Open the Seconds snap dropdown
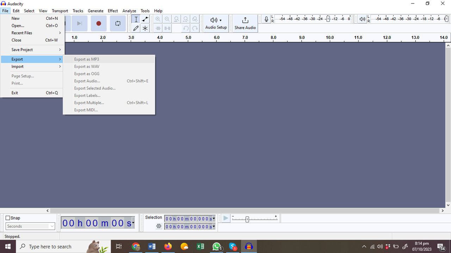This screenshot has width=451, height=253. (30, 226)
